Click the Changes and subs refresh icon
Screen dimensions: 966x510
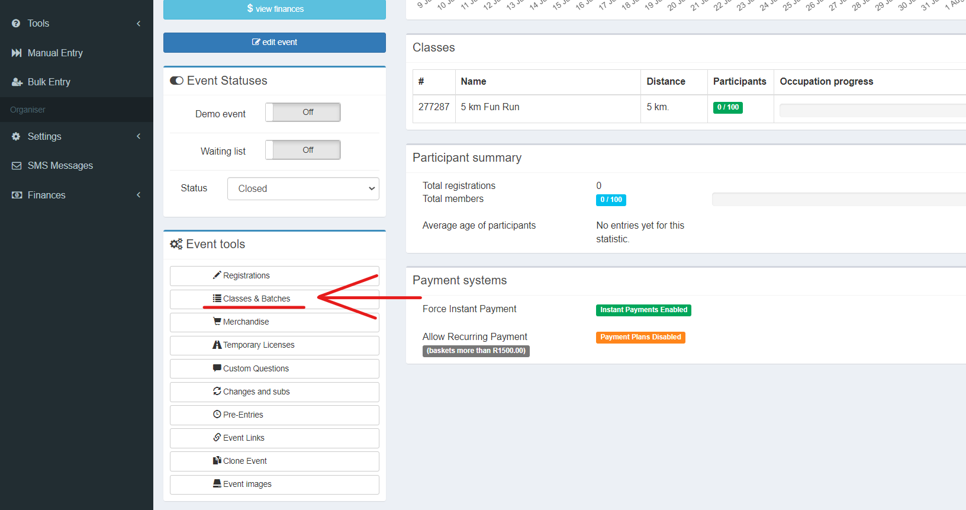[217, 392]
